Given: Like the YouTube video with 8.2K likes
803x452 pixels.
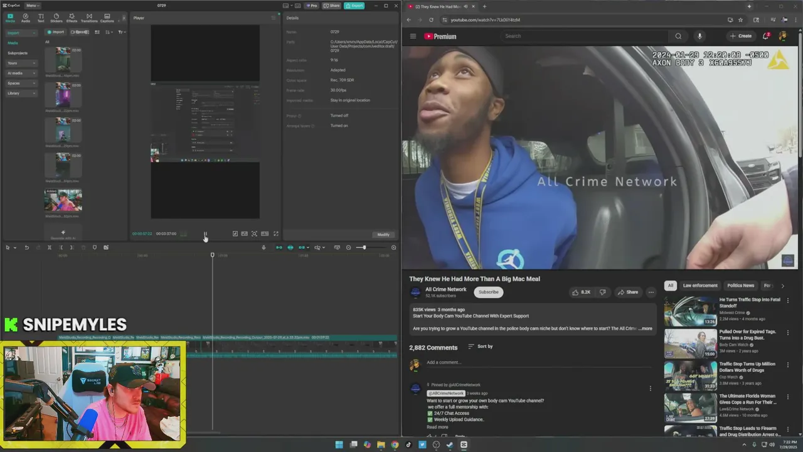Looking at the screenshot, I should (x=581, y=292).
